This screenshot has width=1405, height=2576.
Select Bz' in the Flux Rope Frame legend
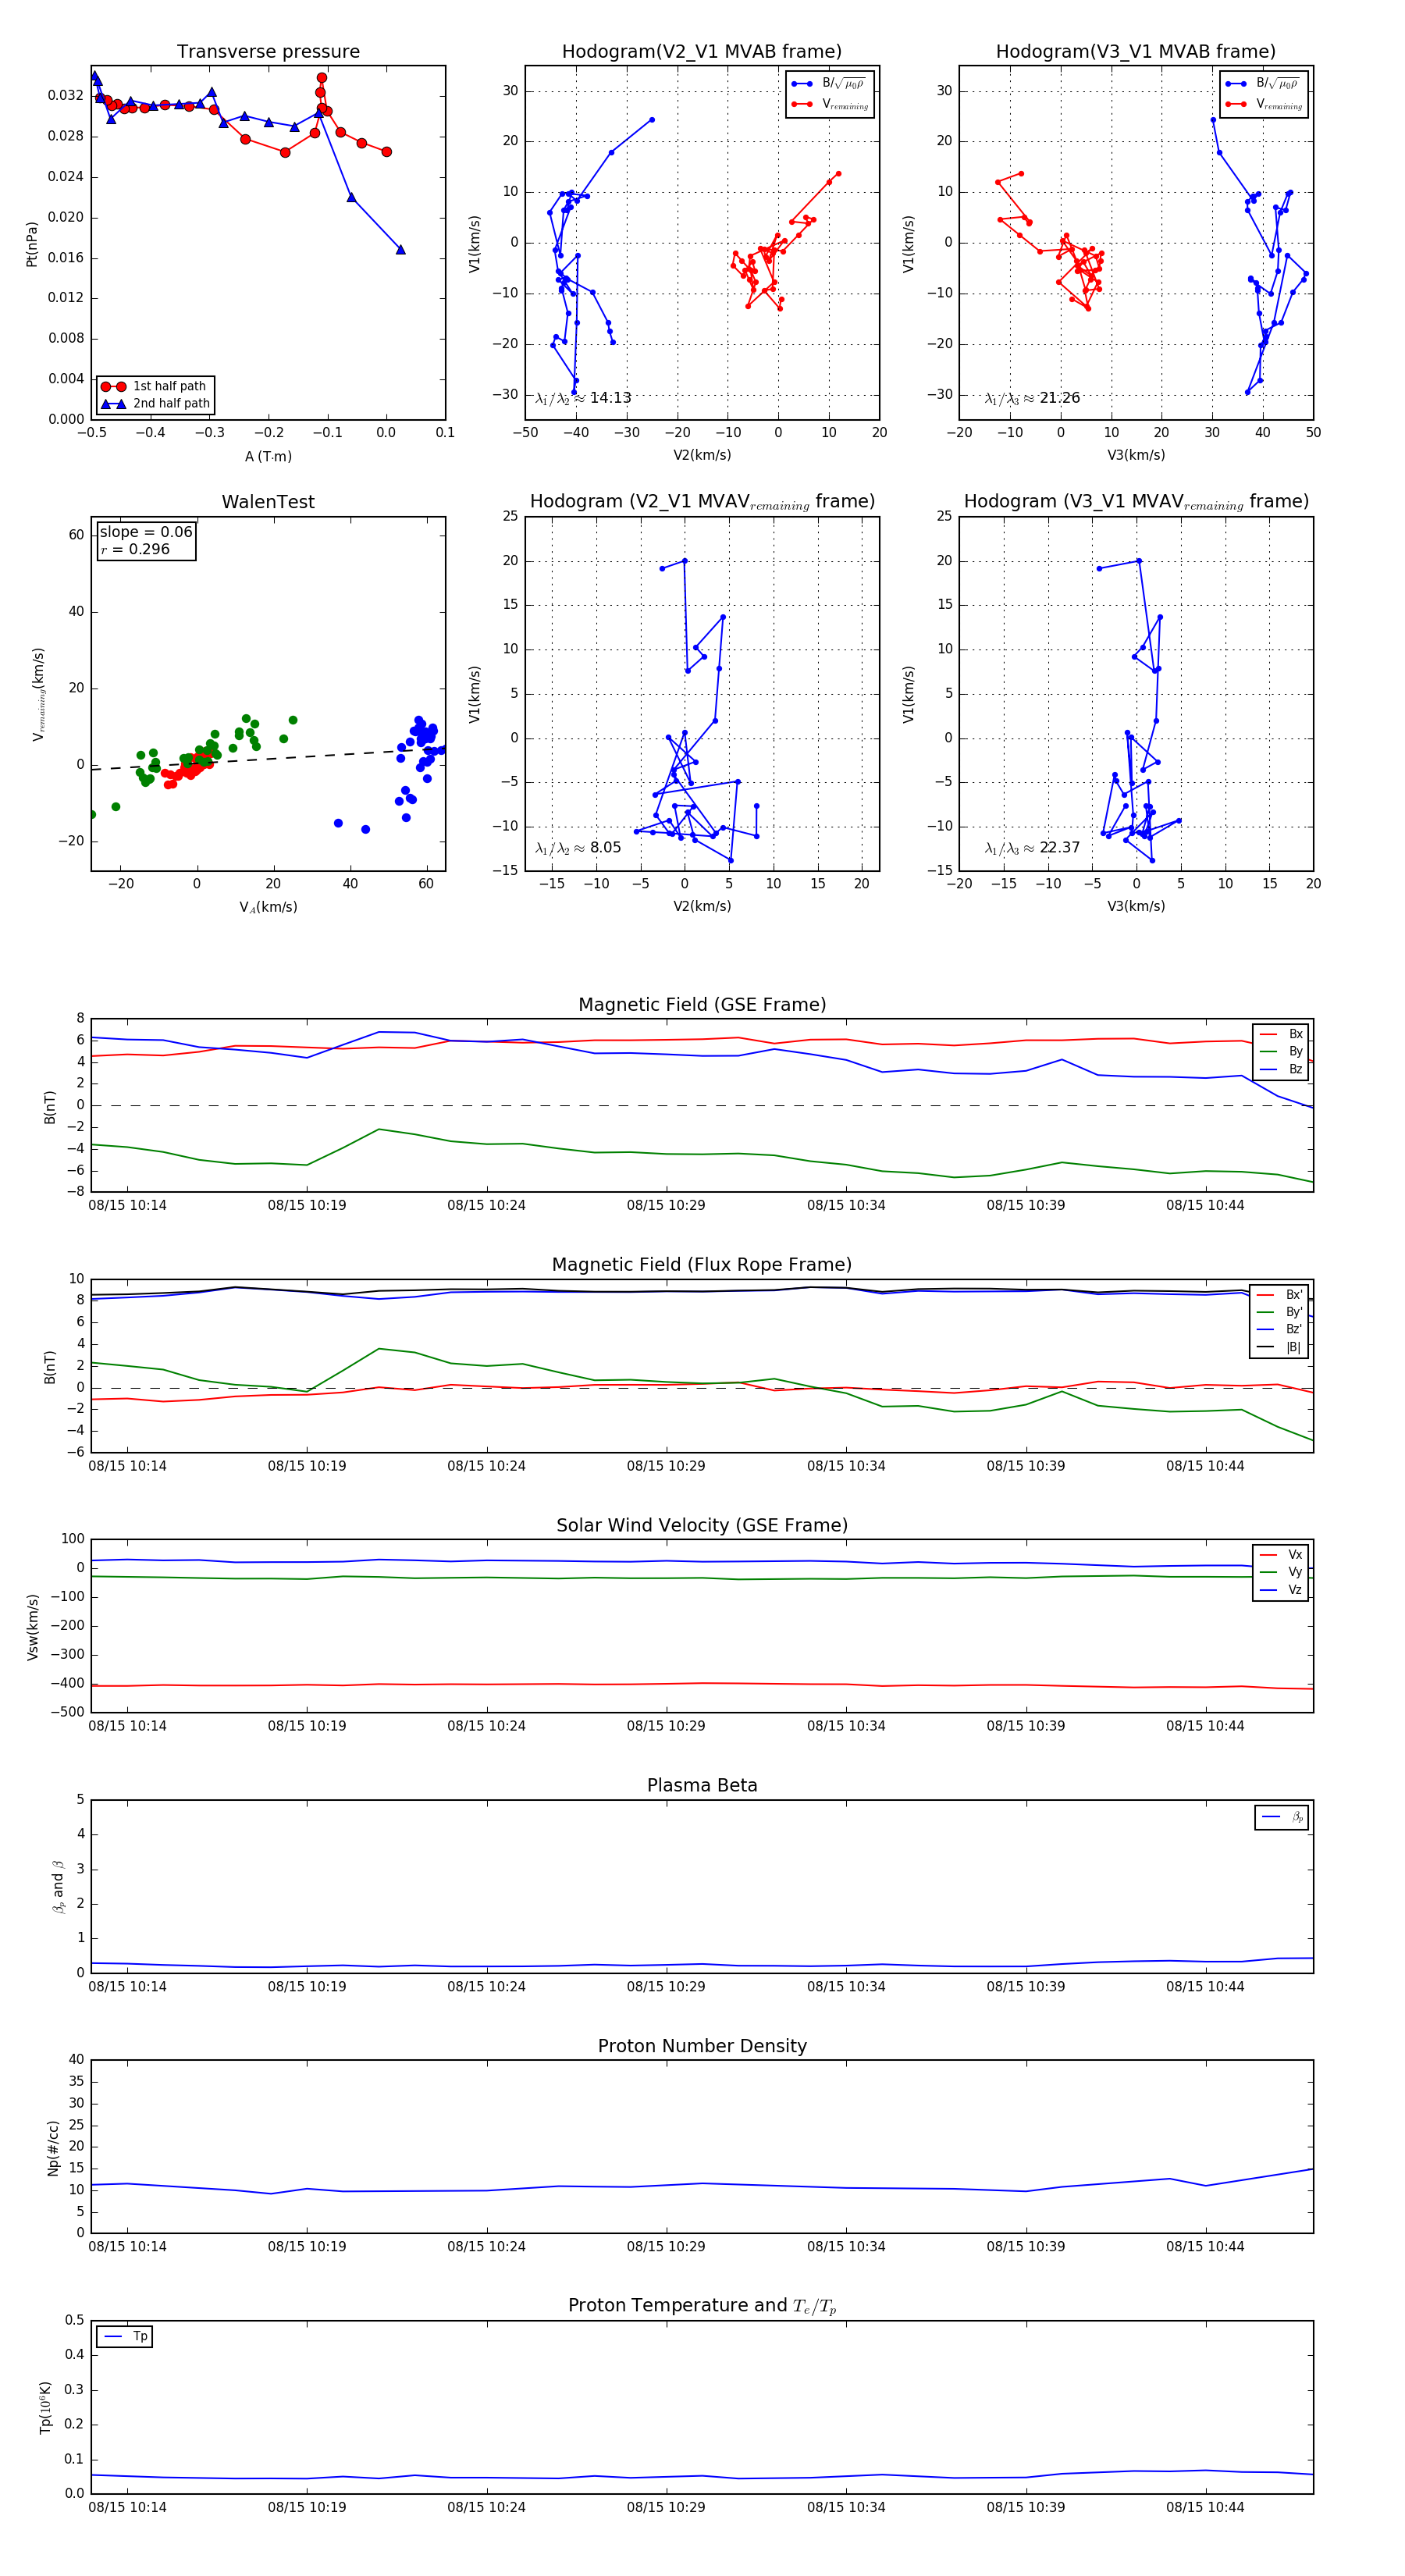(x=1280, y=1330)
